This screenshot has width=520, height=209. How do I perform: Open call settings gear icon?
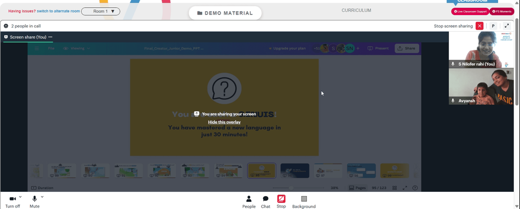pos(6,26)
